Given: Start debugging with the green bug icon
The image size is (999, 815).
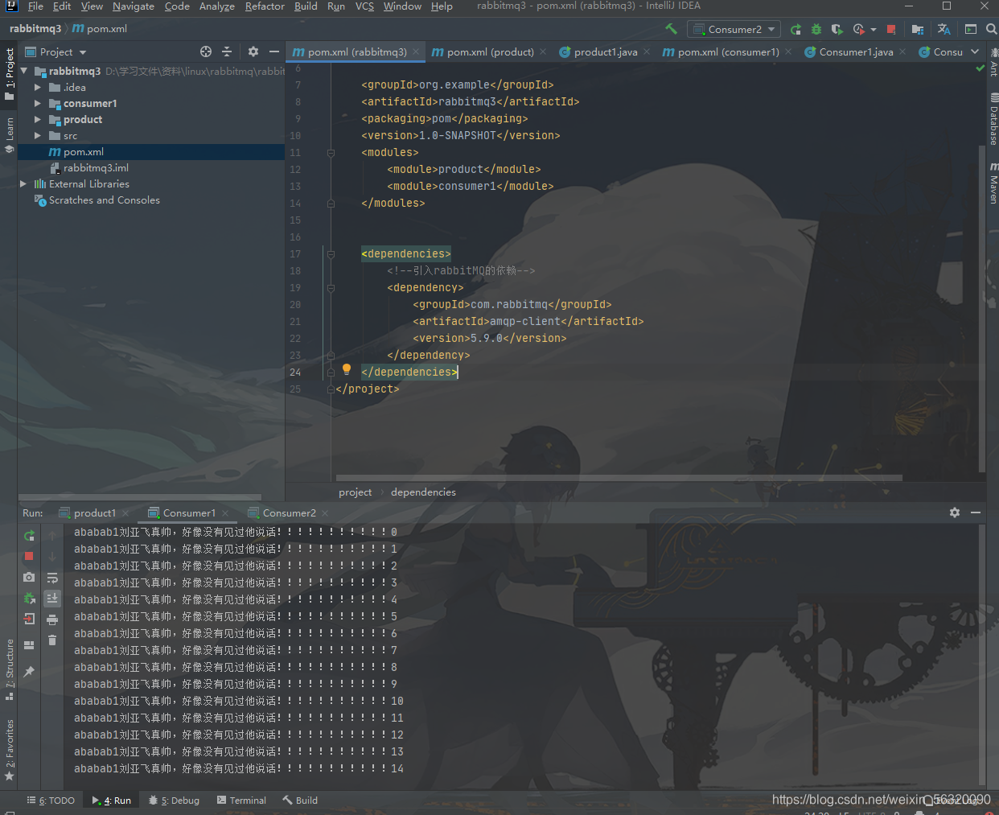Looking at the screenshot, I should pos(816,29).
